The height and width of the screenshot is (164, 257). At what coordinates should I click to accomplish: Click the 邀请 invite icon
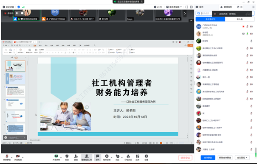(76, 158)
